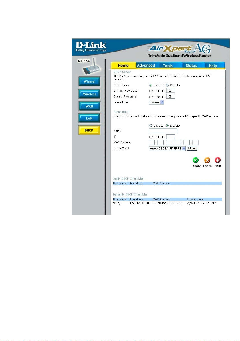The width and height of the screenshot is (240, 341).
Task: Click the 'winxp' host name entry
Action: tap(117, 203)
